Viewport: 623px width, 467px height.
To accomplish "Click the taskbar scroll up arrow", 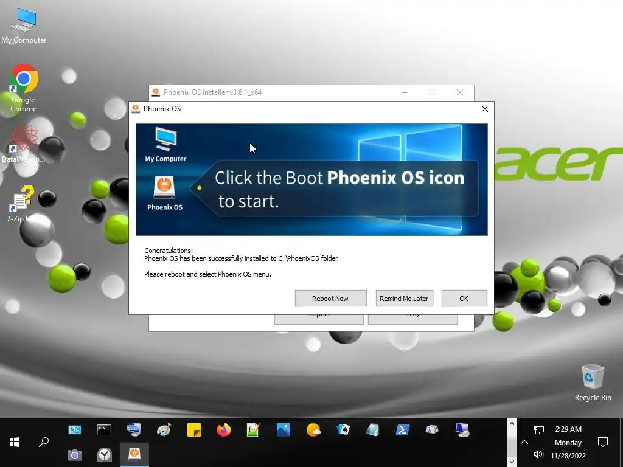I will tap(512, 424).
